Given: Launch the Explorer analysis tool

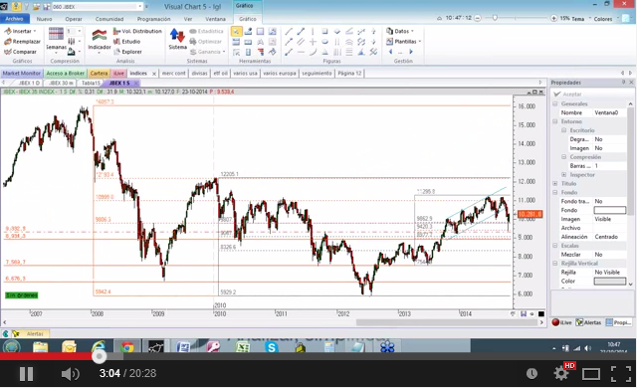Looking at the screenshot, I should pos(127,52).
